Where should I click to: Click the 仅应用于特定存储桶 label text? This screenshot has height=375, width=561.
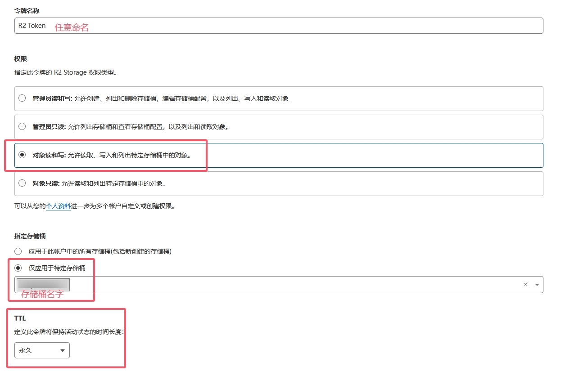(57, 268)
